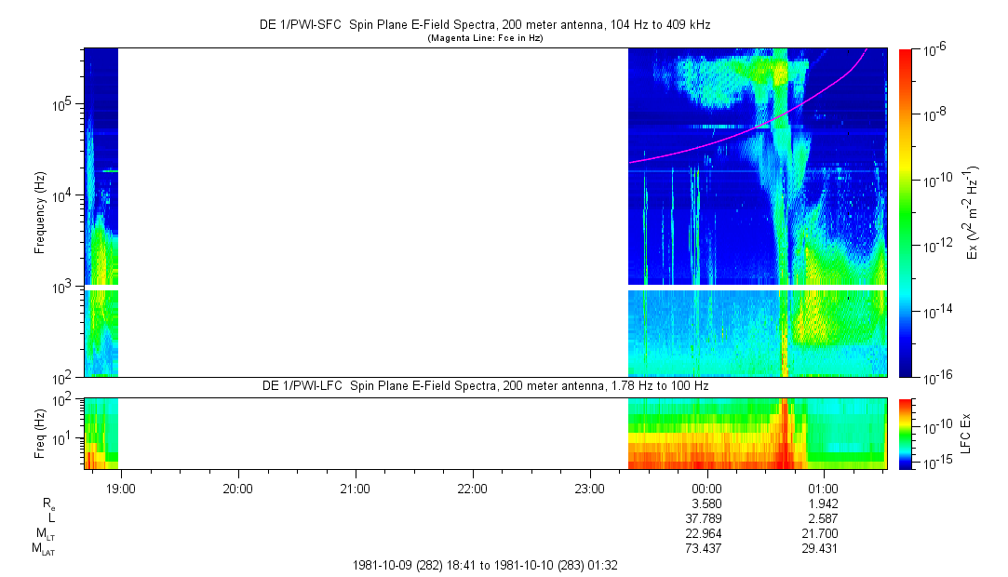
Task: Click the Ex units label beside the colorbar
Action: click(x=974, y=212)
